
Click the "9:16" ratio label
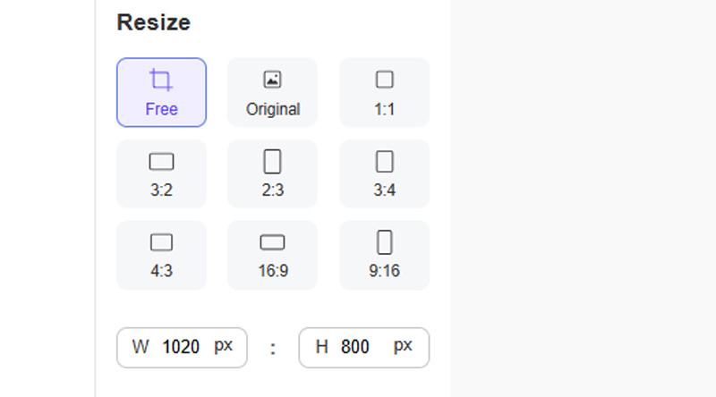[x=385, y=271]
